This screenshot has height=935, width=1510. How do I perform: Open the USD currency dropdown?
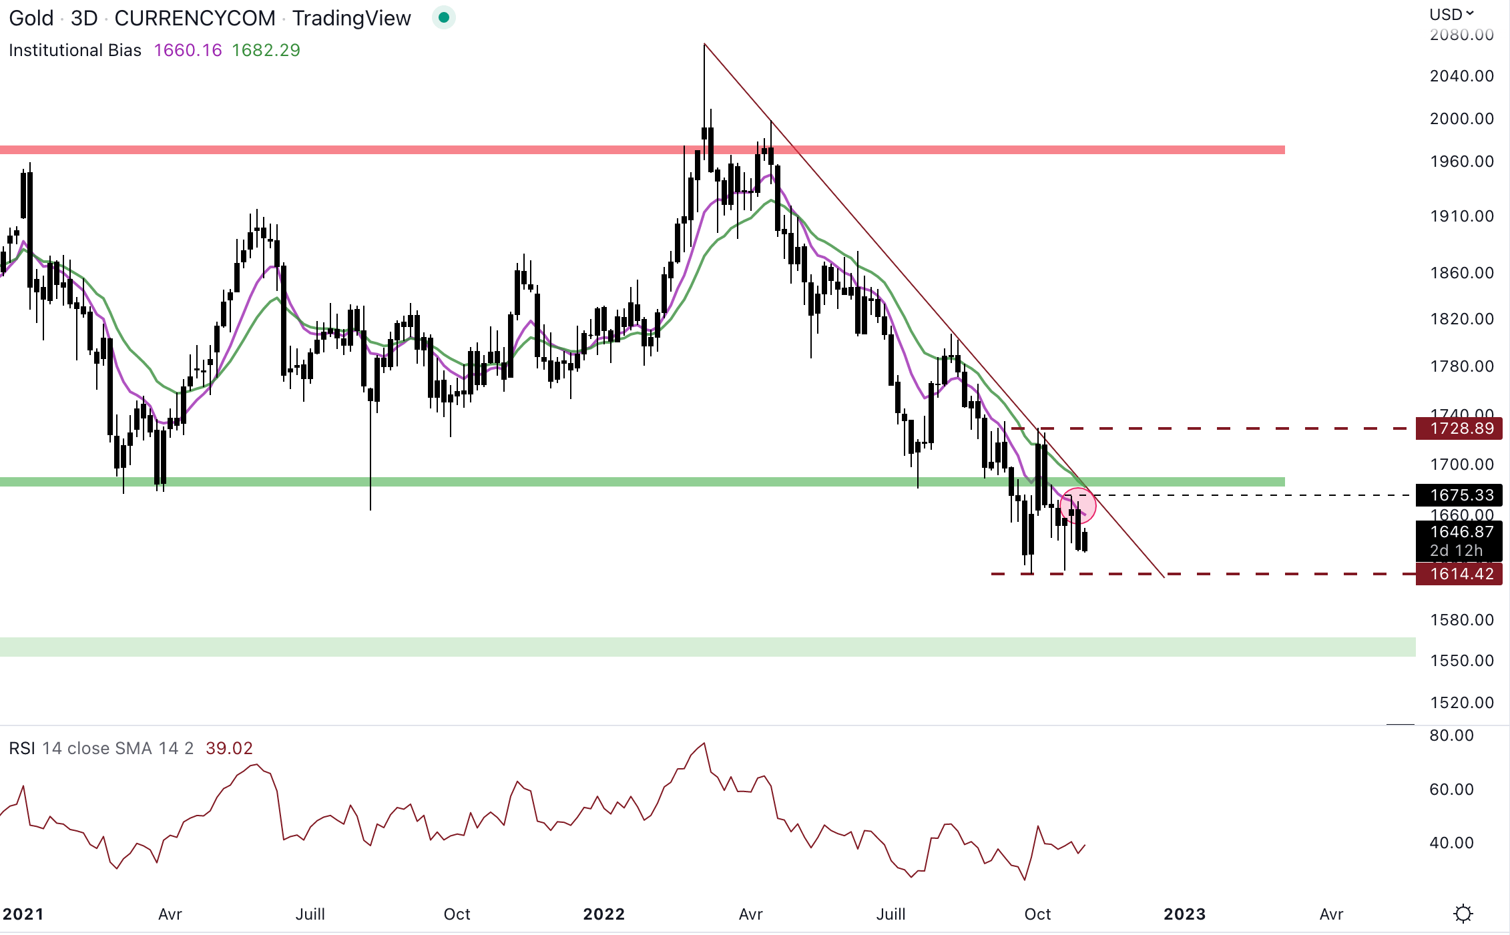(1451, 14)
